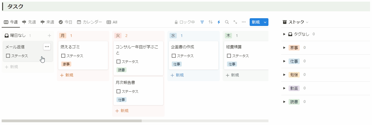This screenshot has height=125, width=372.
Task: Click the horizontal scrollbar under the board
Action: (72, 121)
